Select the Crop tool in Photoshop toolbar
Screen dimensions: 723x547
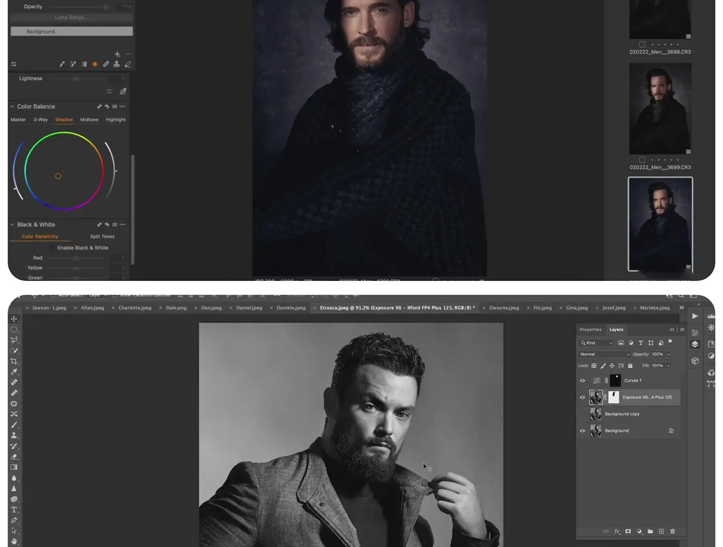[x=14, y=361]
